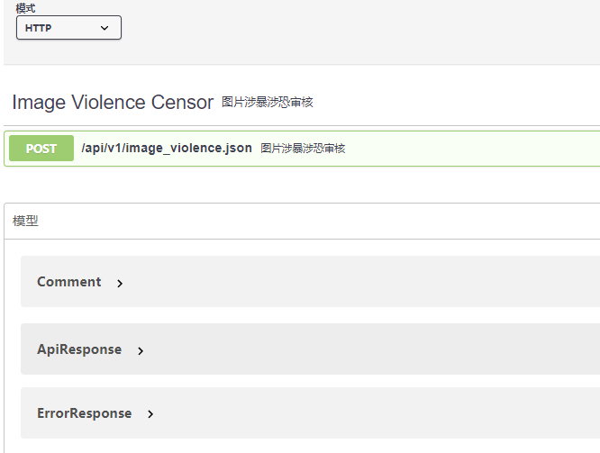Viewport: 600px width, 453px height.
Task: Click the 图片涉暴涉恐审核 tag description beside heading
Action: click(267, 102)
